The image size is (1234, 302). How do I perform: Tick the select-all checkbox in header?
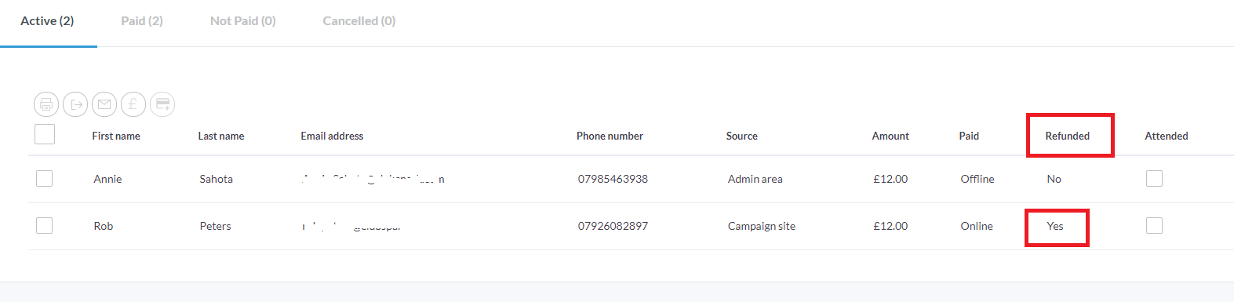click(x=45, y=134)
